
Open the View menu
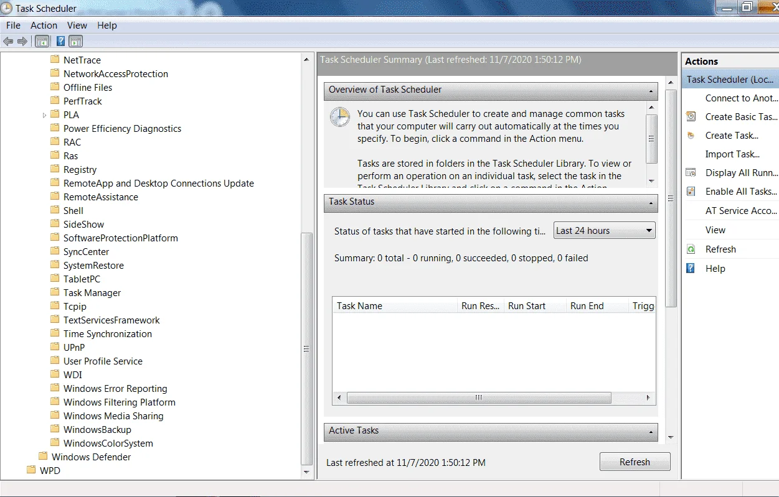[77, 26]
